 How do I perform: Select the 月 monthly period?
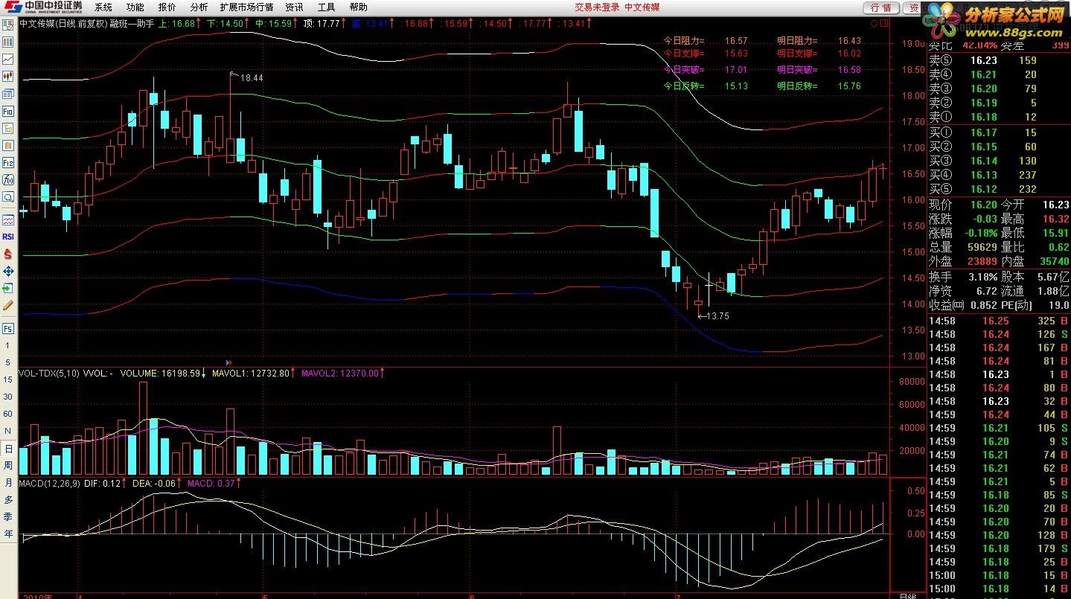pyautogui.click(x=8, y=483)
